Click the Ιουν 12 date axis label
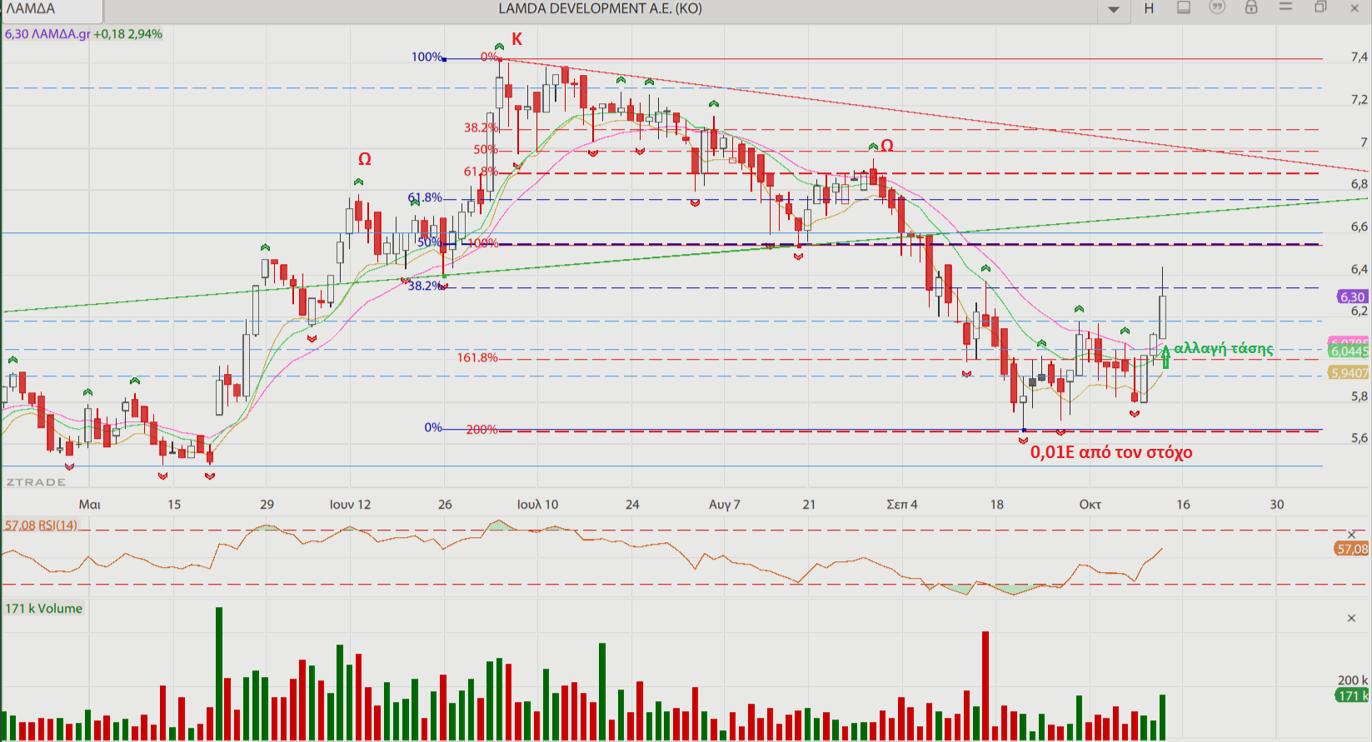This screenshot has height=742, width=1372. click(x=350, y=504)
